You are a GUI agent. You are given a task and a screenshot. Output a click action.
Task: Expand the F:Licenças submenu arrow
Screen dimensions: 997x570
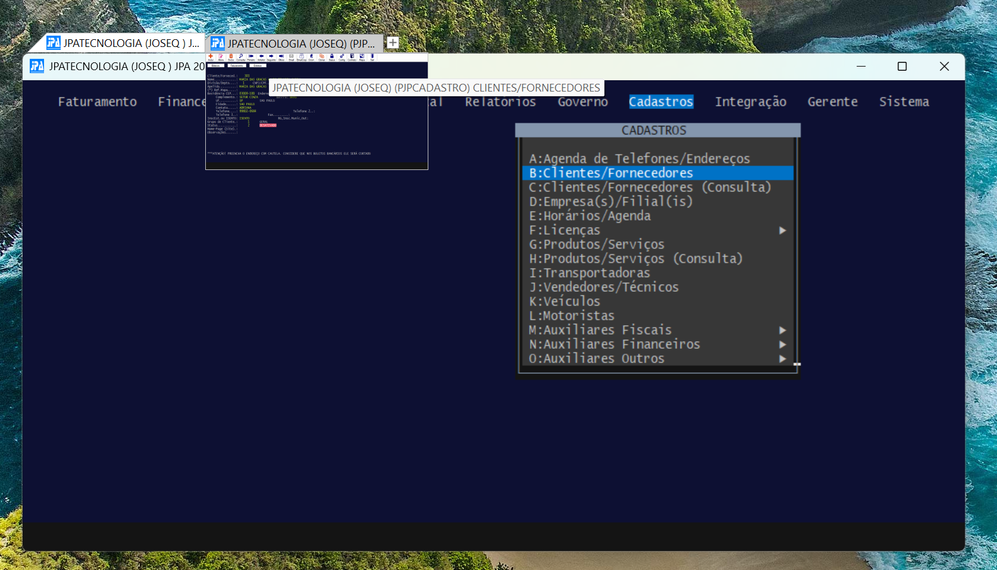[x=782, y=231]
